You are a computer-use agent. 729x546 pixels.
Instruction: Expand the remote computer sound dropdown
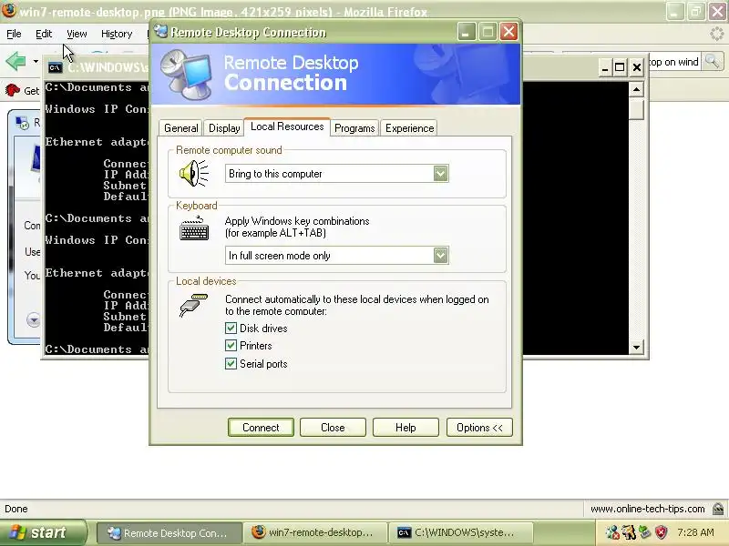pyautogui.click(x=440, y=174)
